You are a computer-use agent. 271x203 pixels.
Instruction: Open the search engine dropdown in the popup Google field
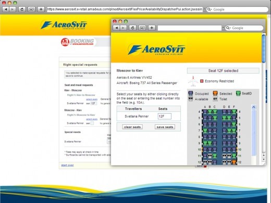228,28
